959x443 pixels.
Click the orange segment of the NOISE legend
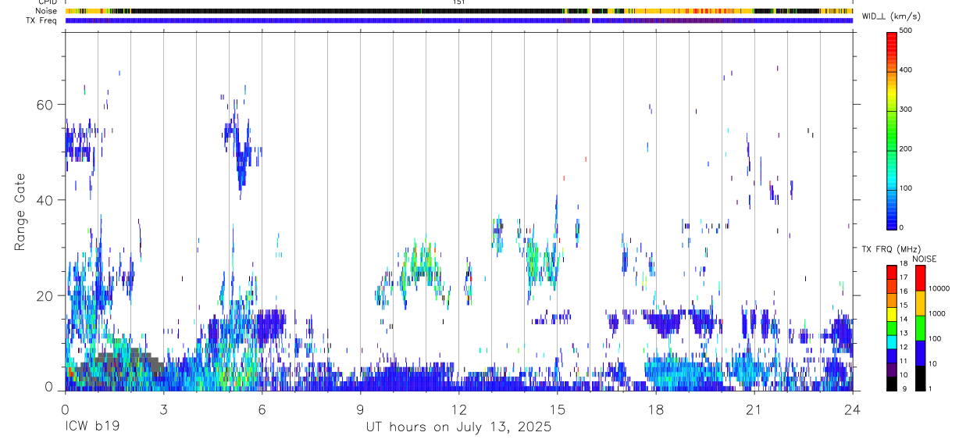click(x=921, y=303)
